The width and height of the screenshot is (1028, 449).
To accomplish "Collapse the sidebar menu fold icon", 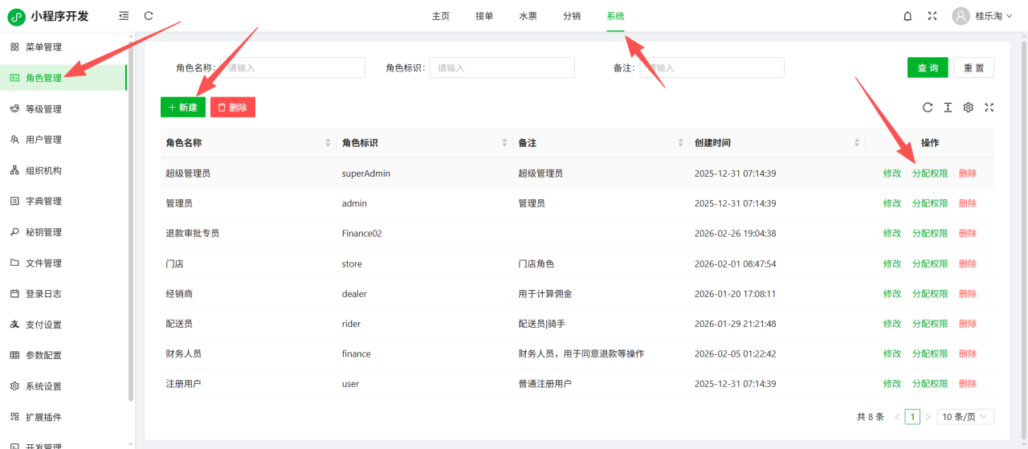I will pyautogui.click(x=124, y=16).
